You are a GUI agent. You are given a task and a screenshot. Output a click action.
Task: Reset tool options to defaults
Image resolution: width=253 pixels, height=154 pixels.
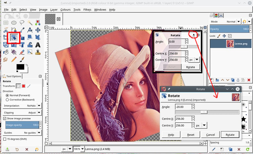[x=37, y=149]
